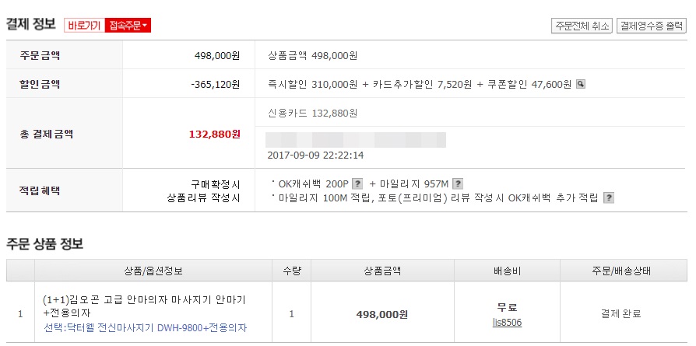Image resolution: width=696 pixels, height=346 pixels.
Task: Click 결제영수증 출력 button
Action: tap(652, 26)
